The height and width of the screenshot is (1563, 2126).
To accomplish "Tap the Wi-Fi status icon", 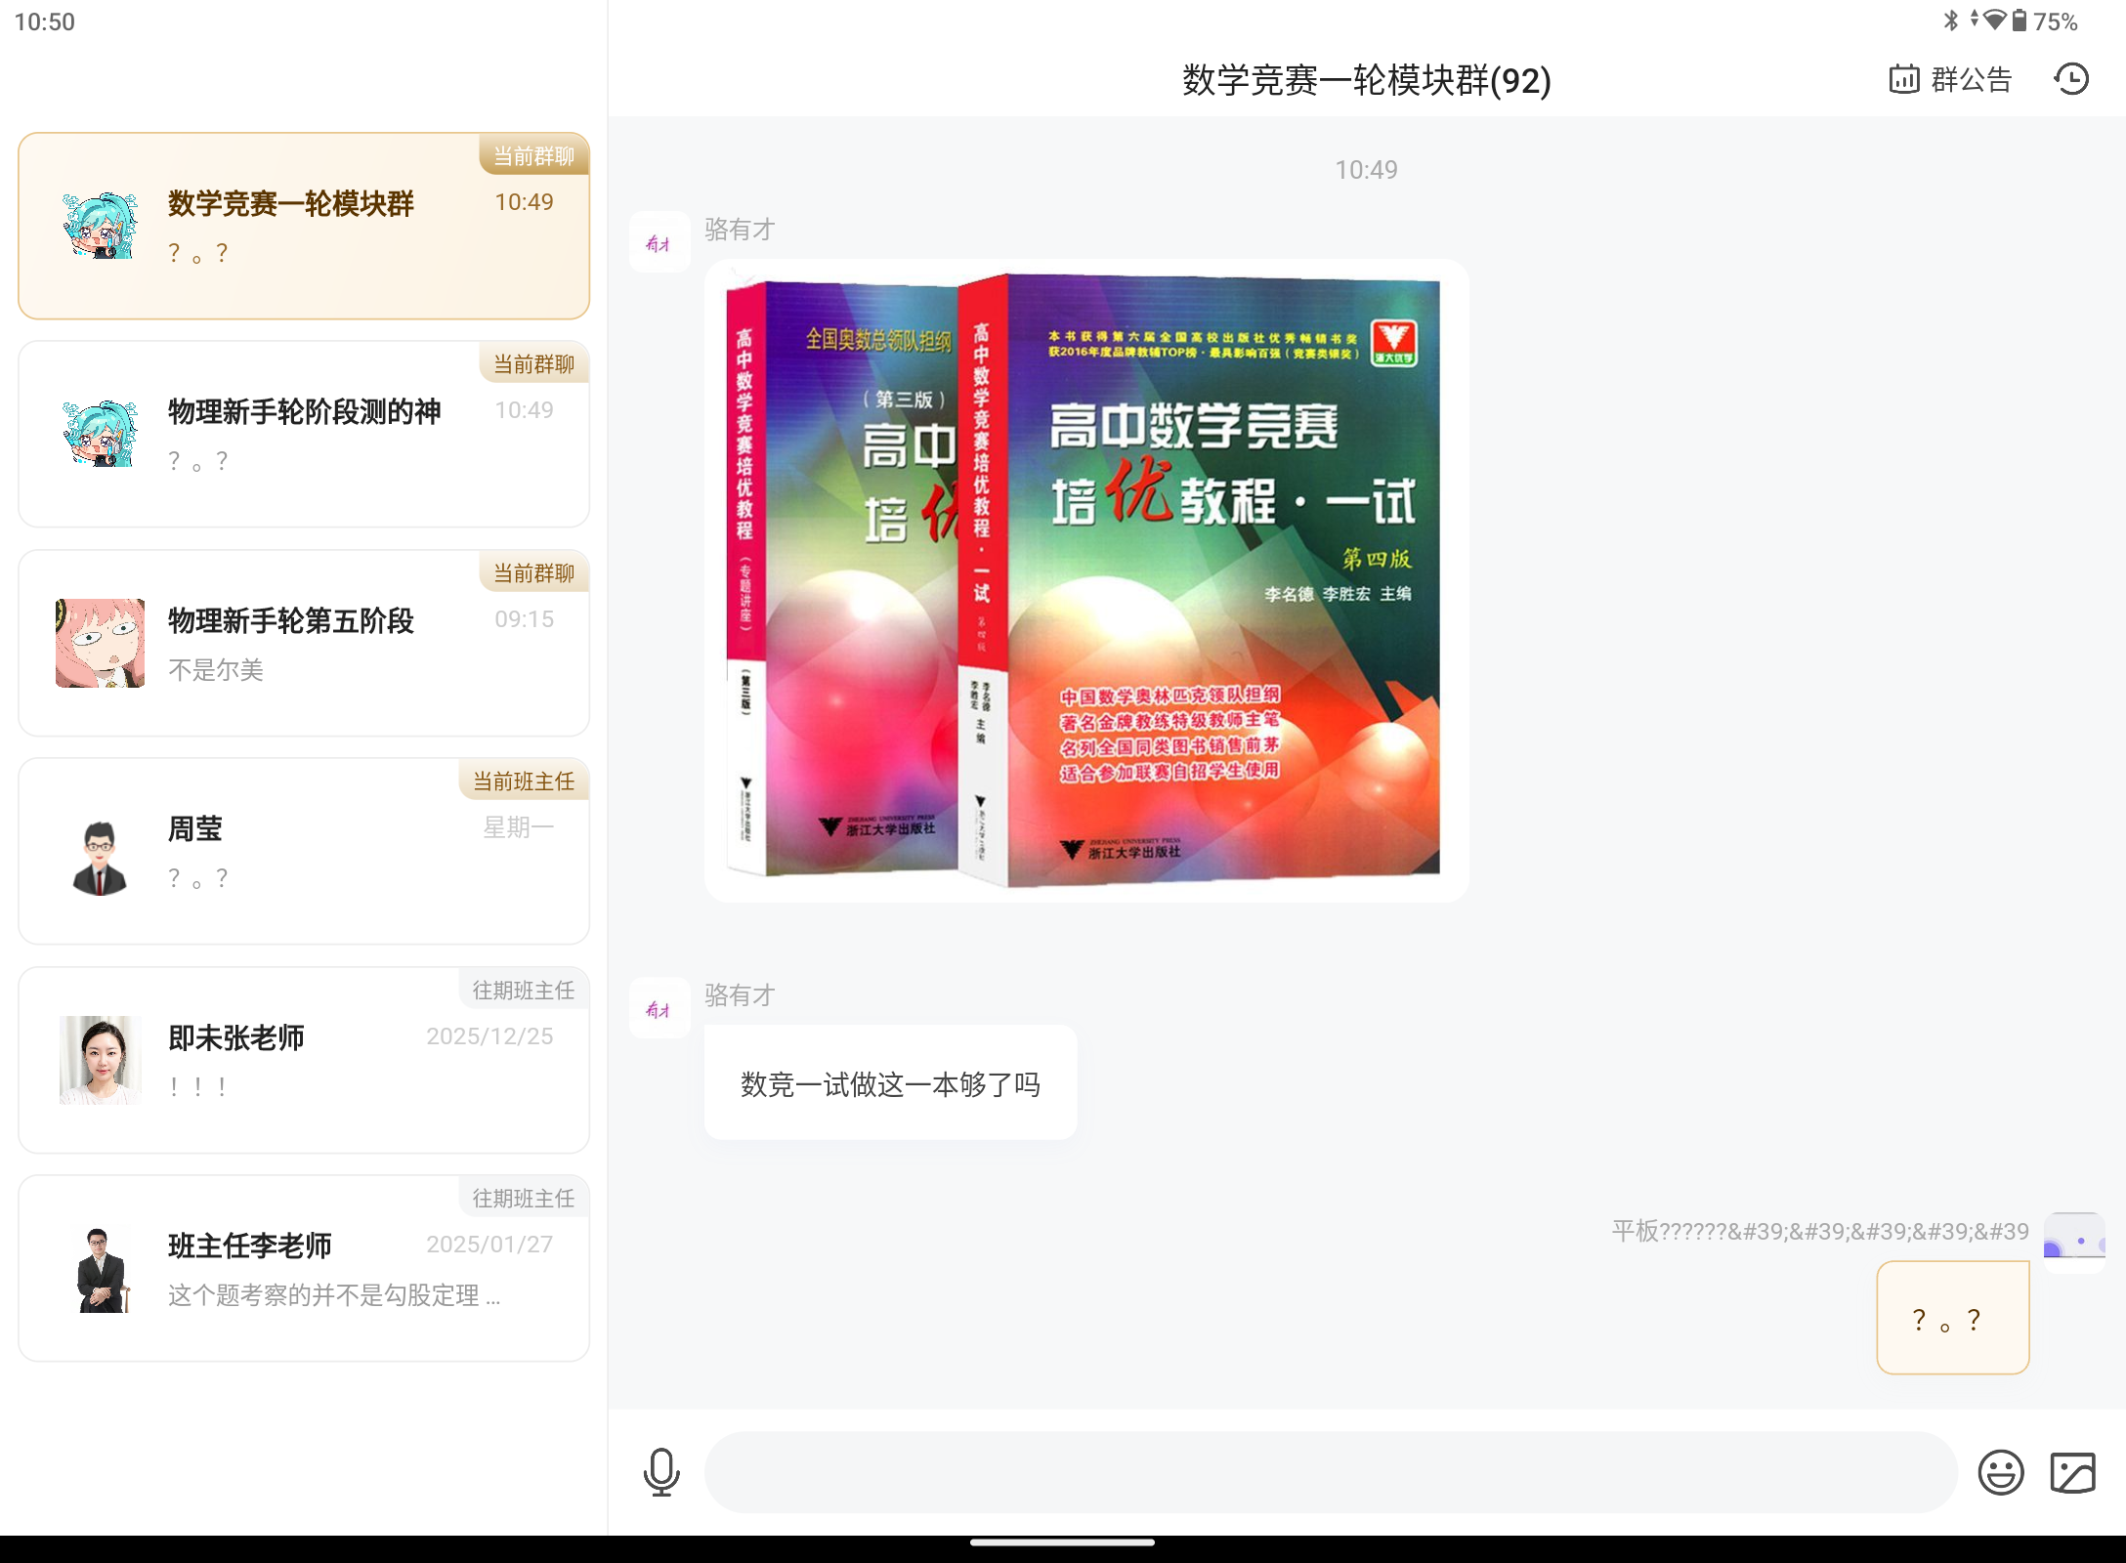I will 1994,21.
